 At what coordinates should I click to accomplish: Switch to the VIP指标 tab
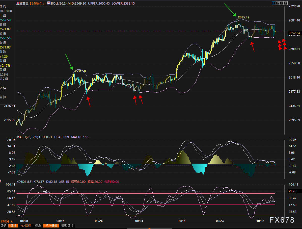click(x=25, y=226)
